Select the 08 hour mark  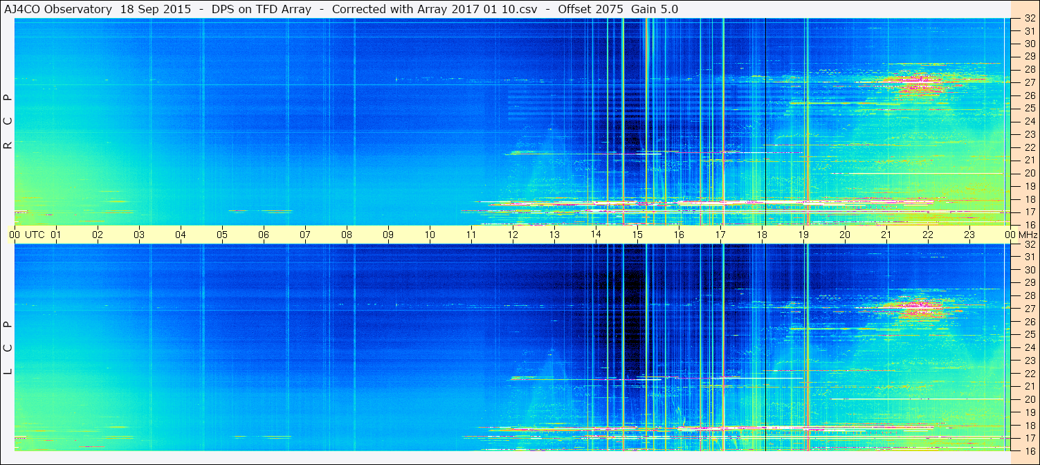(x=347, y=235)
